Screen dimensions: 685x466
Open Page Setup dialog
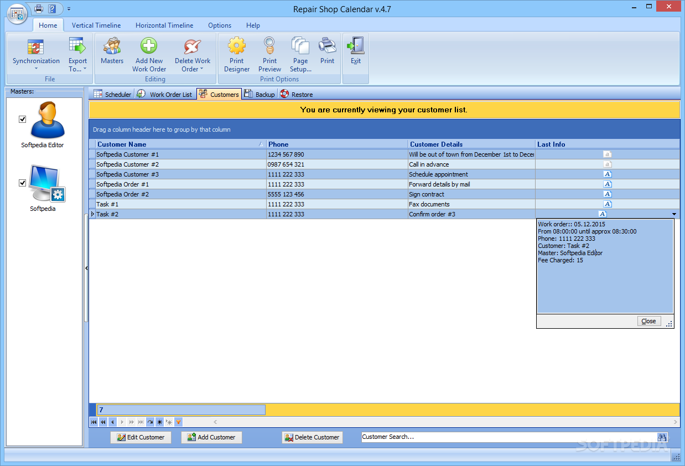(x=300, y=54)
